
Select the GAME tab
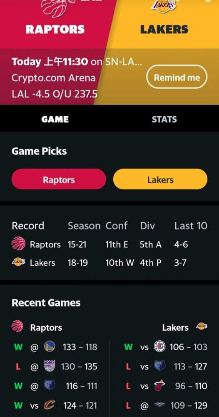coord(55,119)
